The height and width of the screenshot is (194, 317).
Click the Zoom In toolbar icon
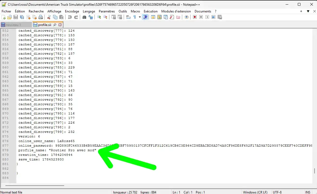pos(99,17)
